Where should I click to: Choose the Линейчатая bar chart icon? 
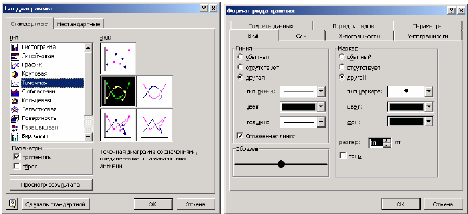tap(15, 56)
